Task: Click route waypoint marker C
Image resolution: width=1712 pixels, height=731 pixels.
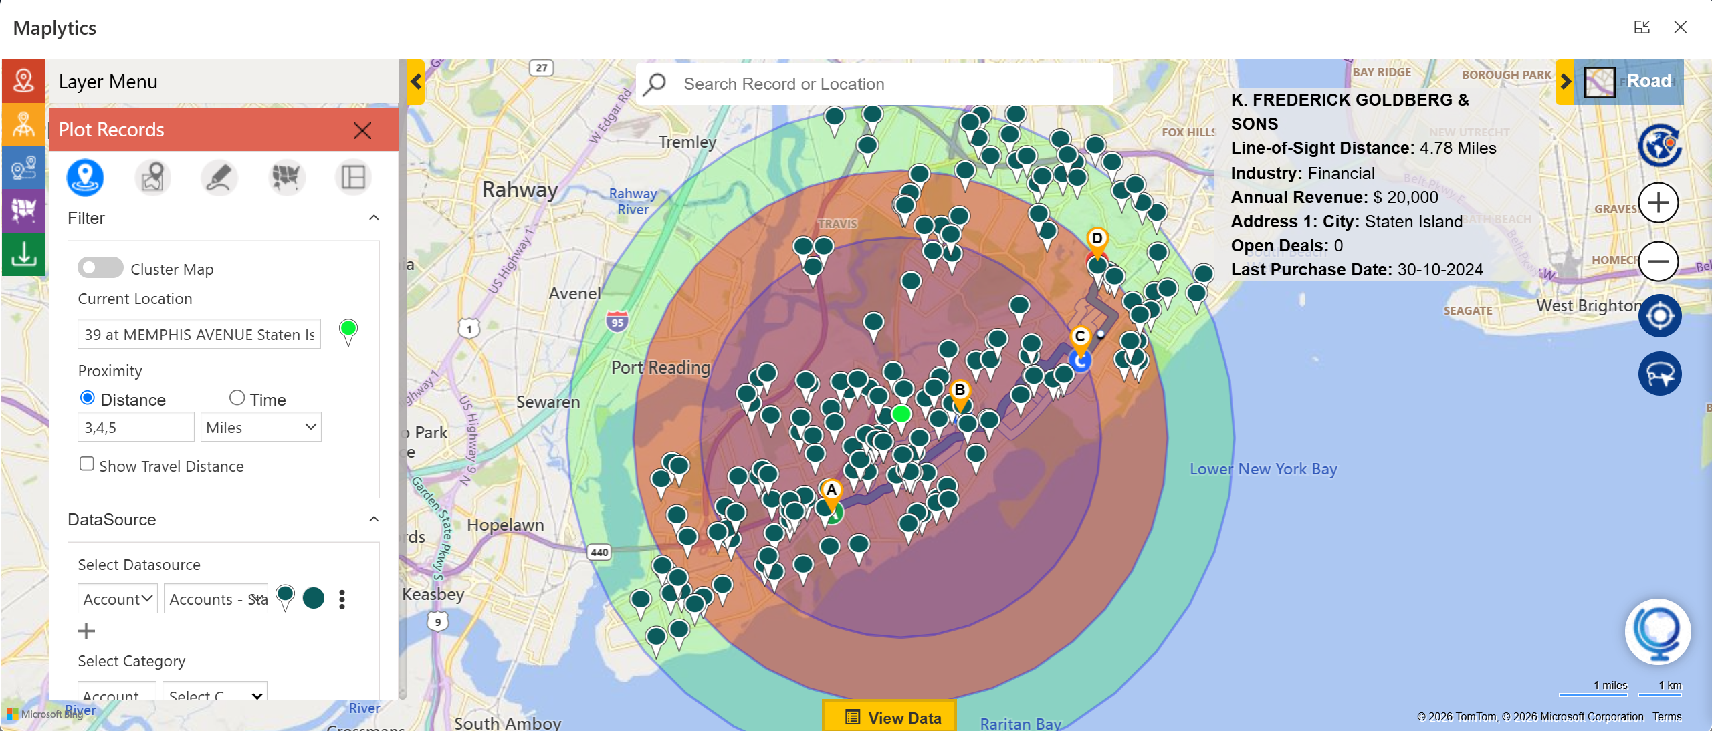Action: pos(1080,339)
